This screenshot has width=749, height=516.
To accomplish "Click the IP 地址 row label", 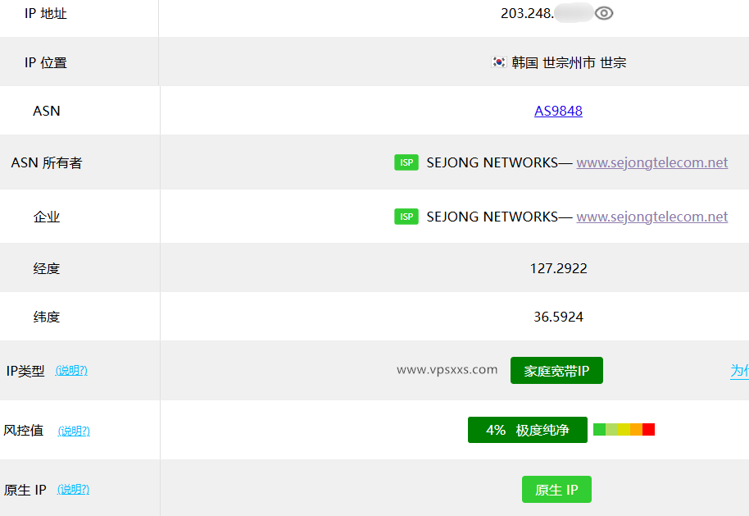I will [45, 13].
